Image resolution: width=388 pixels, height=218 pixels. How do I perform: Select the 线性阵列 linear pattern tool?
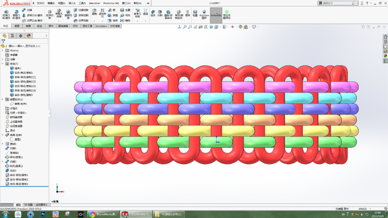tap(102, 13)
